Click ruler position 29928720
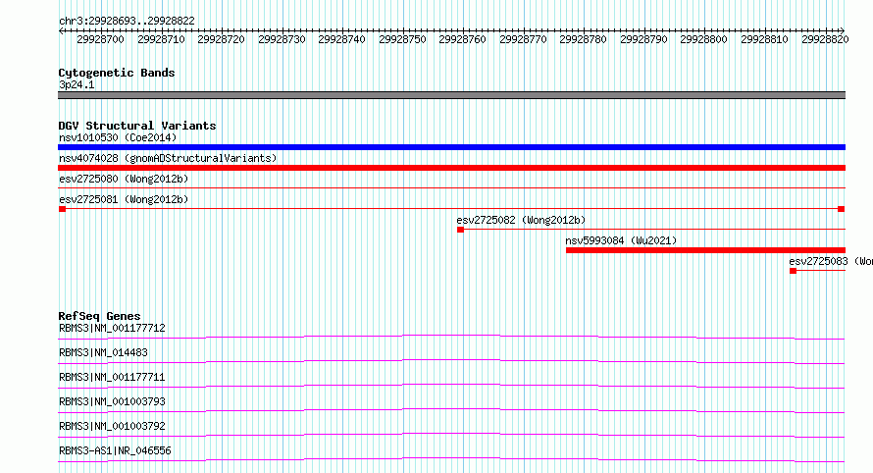Image resolution: width=873 pixels, height=473 pixels. click(x=221, y=39)
